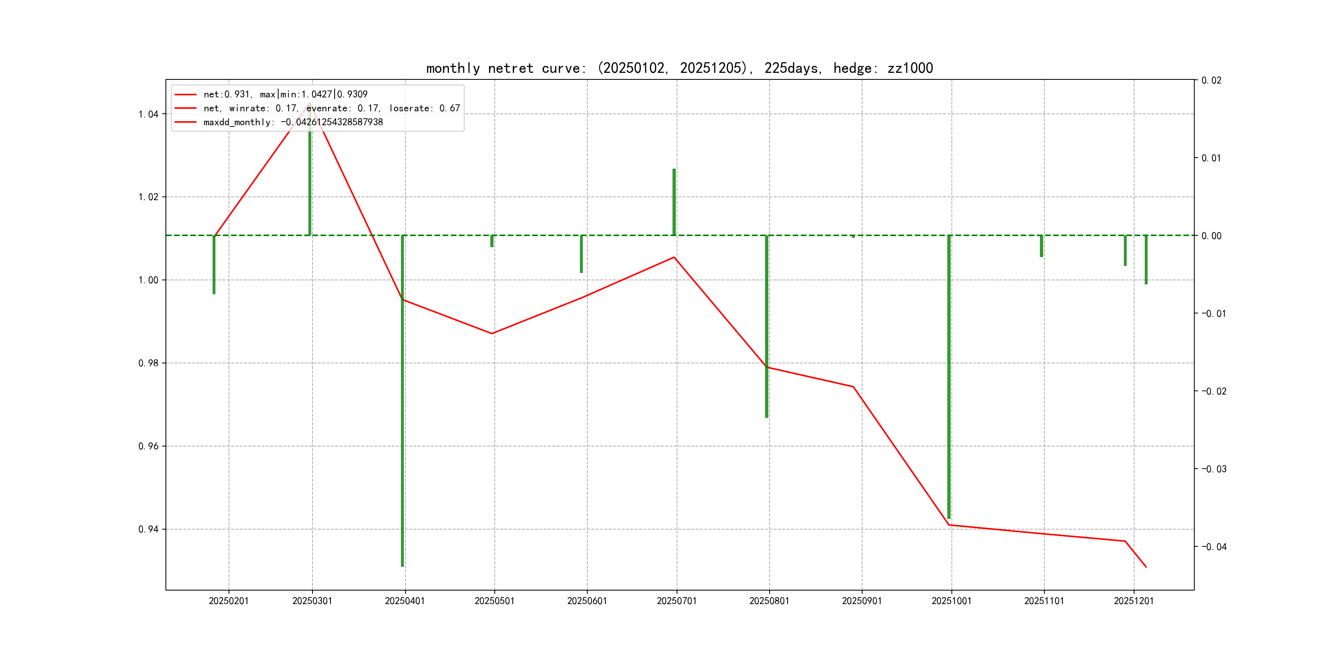Click the winrate legend entry text
The height and width of the screenshot is (663, 1327).
click(331, 108)
